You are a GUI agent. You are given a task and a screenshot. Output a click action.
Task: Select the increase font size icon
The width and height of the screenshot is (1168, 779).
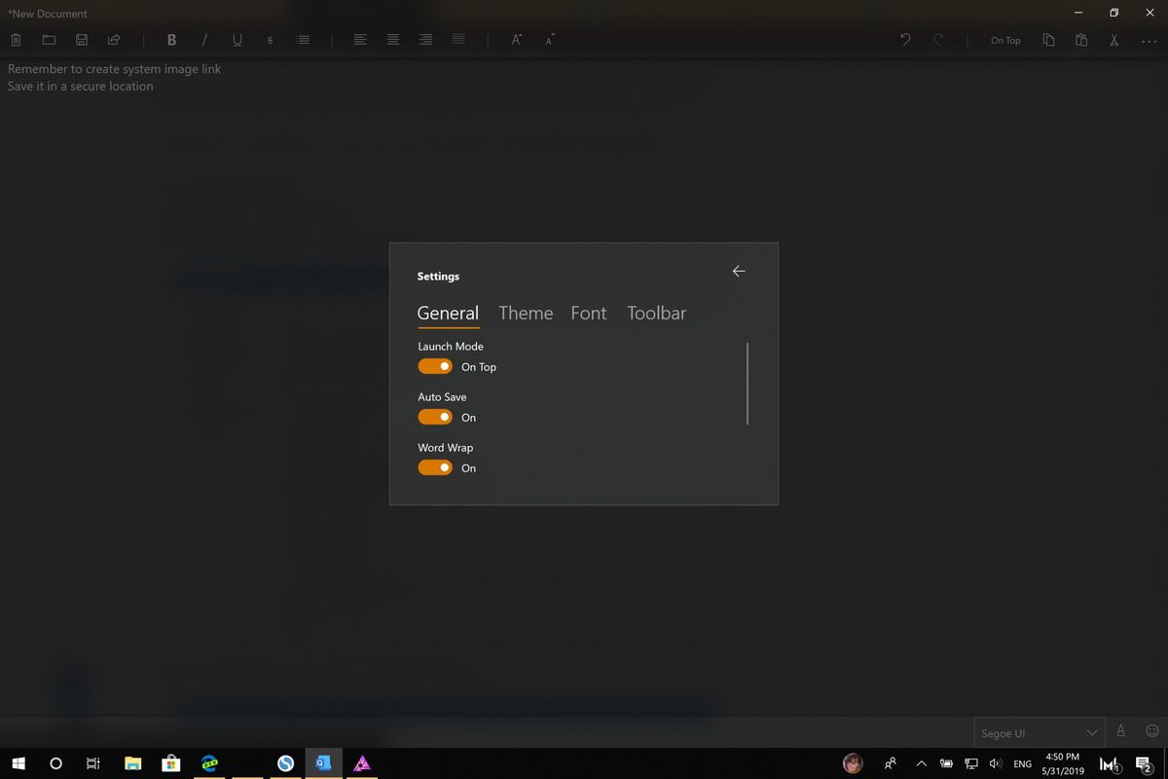coord(515,39)
